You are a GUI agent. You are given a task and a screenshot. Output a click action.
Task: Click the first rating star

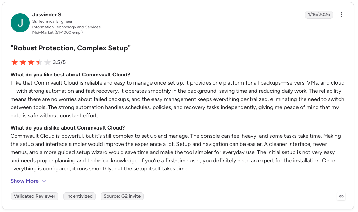pyautogui.click(x=15, y=62)
